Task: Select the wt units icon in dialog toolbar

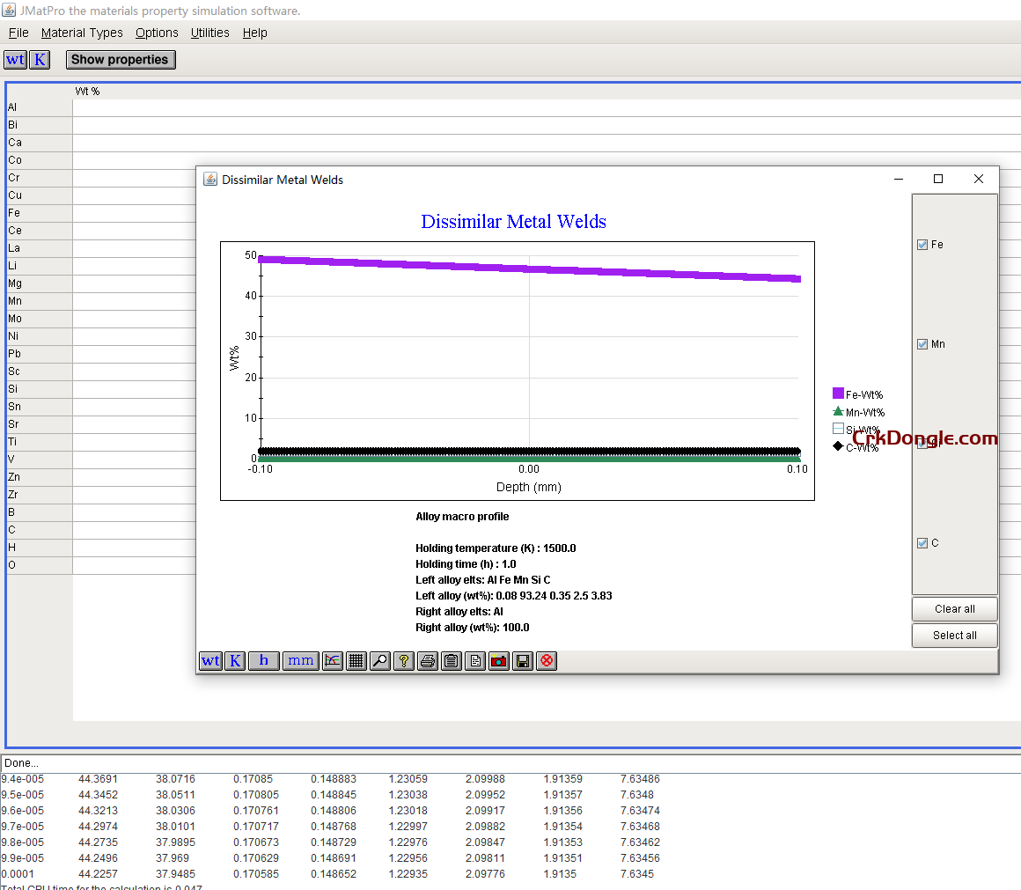Action: 210,660
